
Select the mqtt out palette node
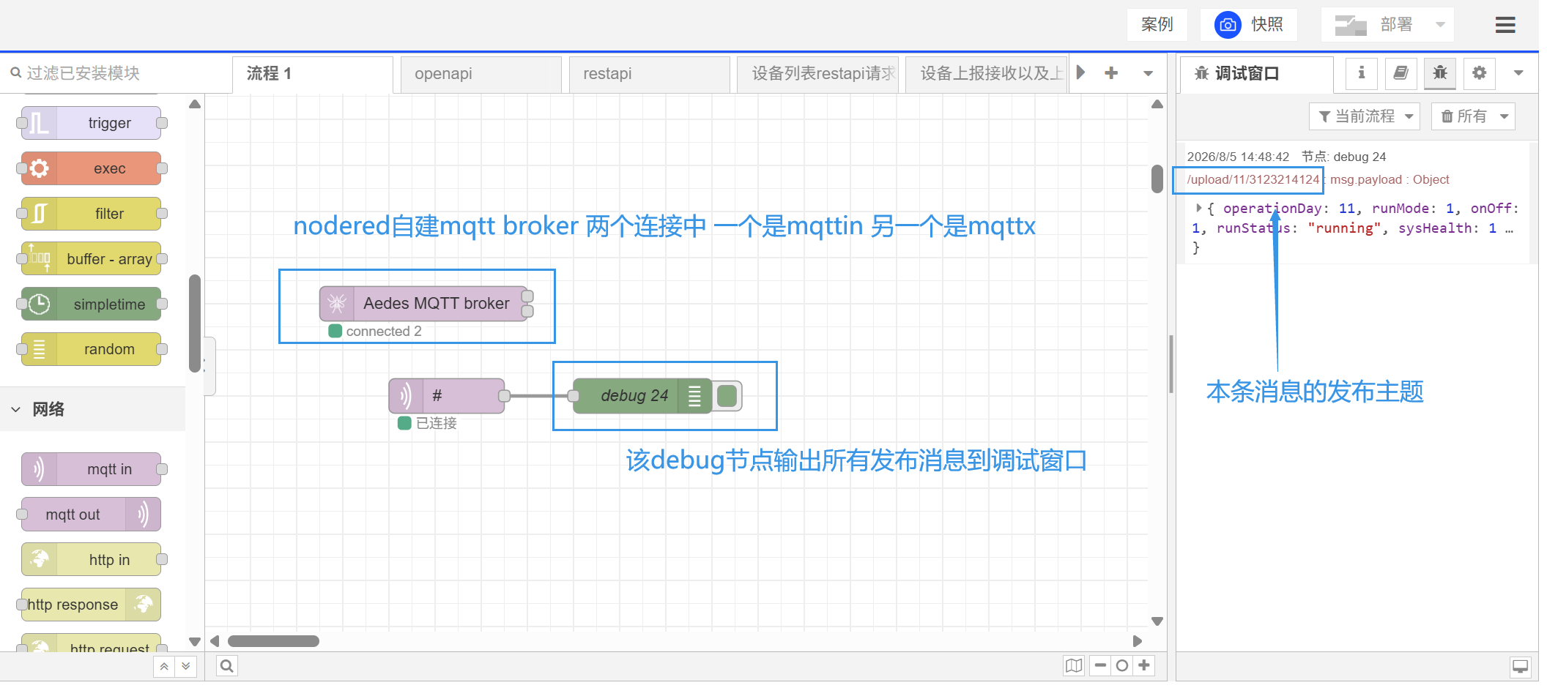coord(92,515)
